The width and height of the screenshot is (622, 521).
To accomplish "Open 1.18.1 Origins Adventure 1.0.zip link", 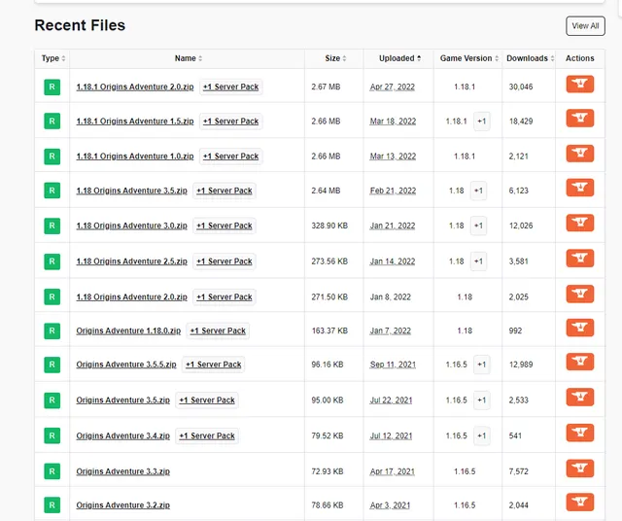I will (135, 156).
